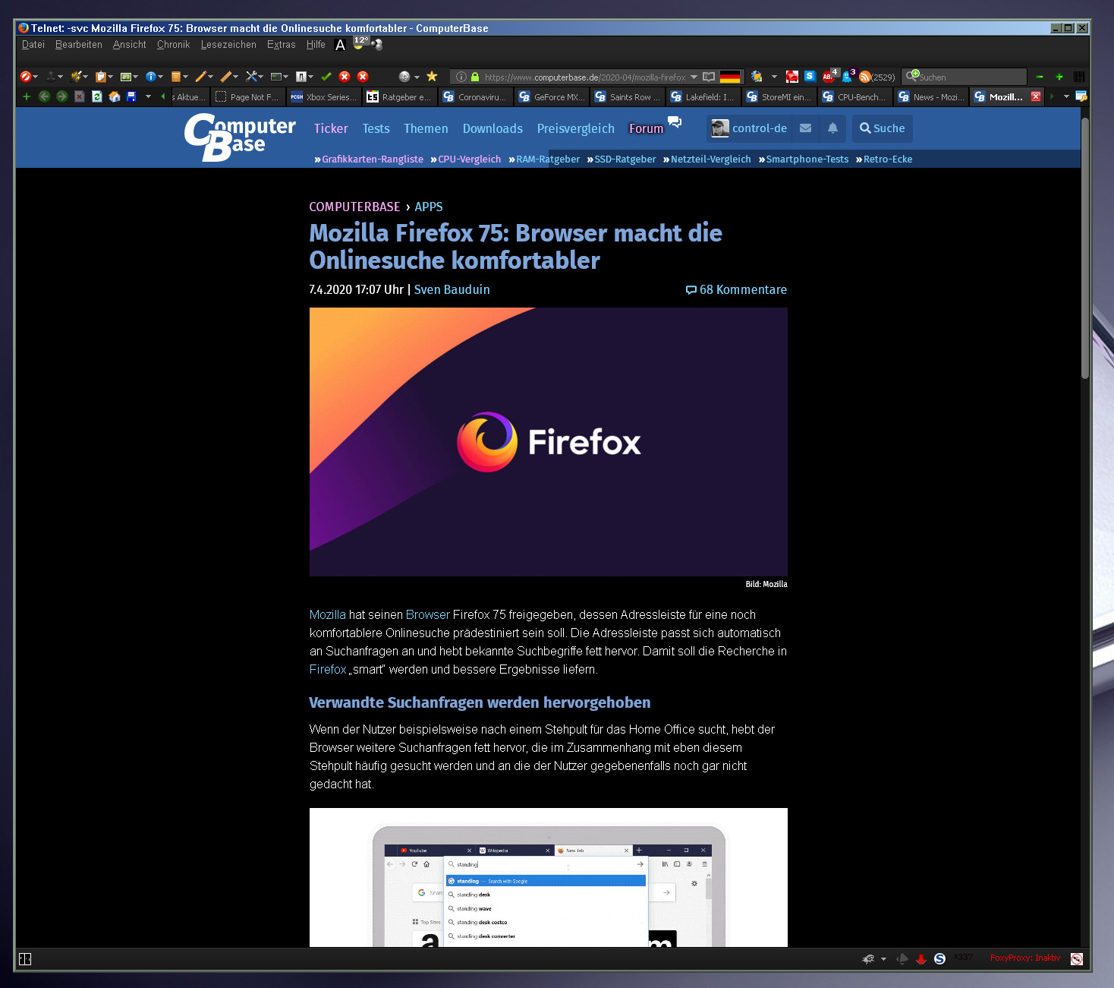Open the Chronik menu
This screenshot has width=1114, height=988.
coord(173,44)
